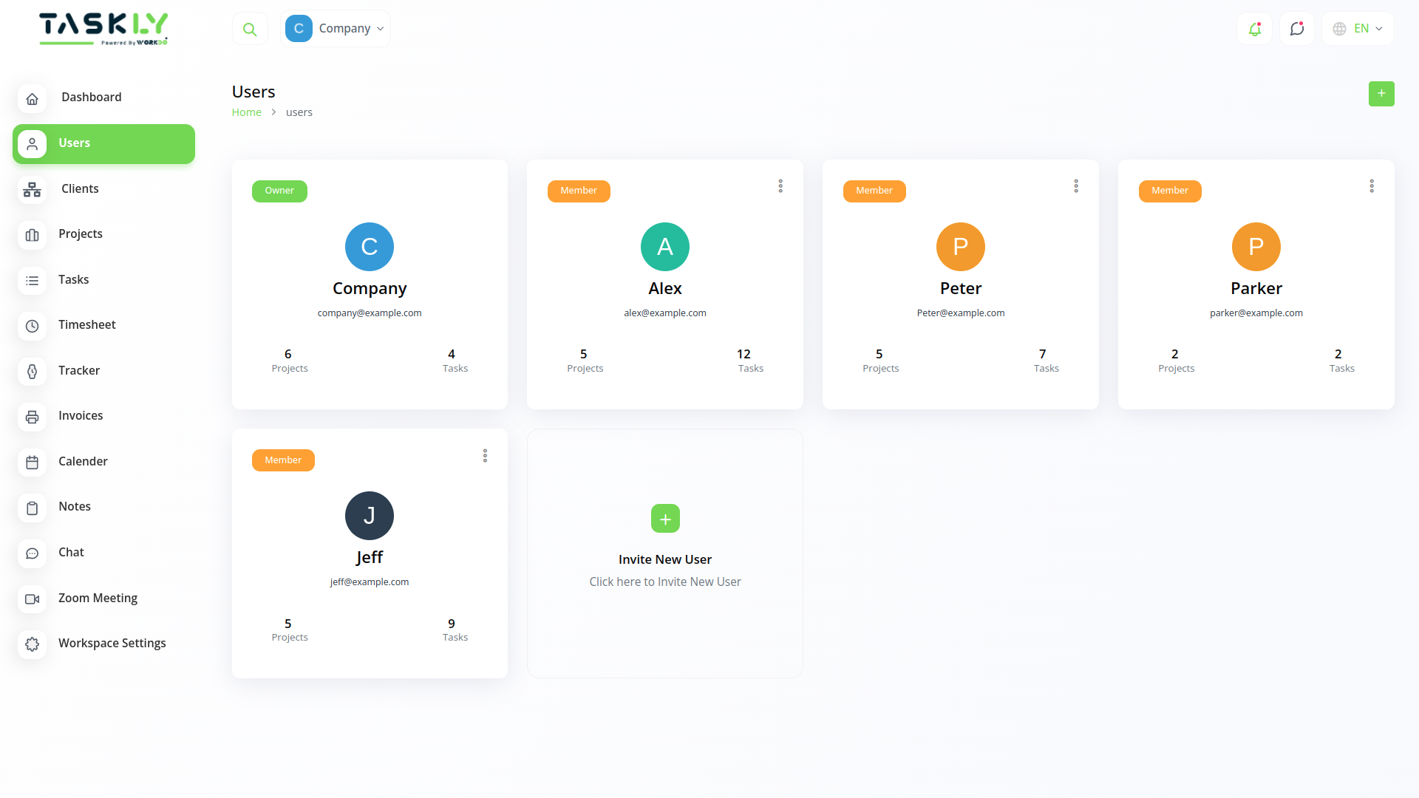
Task: Go to Dashboard in sidebar
Action: coord(32,98)
